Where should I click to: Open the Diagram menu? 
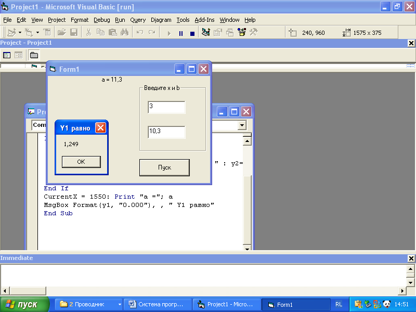(161, 20)
